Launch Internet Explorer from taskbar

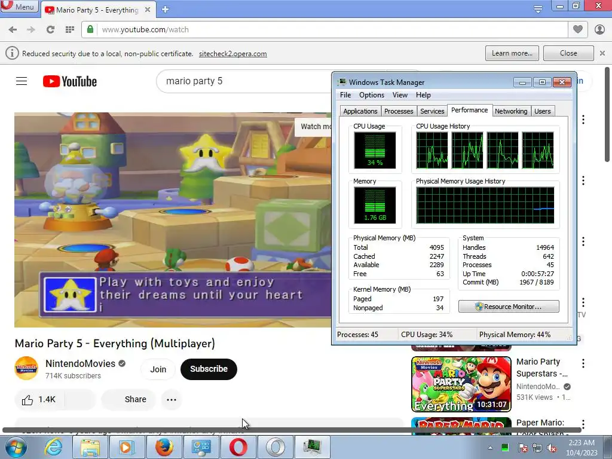53,447
